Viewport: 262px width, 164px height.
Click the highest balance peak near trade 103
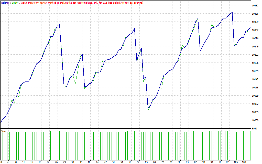point(232,12)
